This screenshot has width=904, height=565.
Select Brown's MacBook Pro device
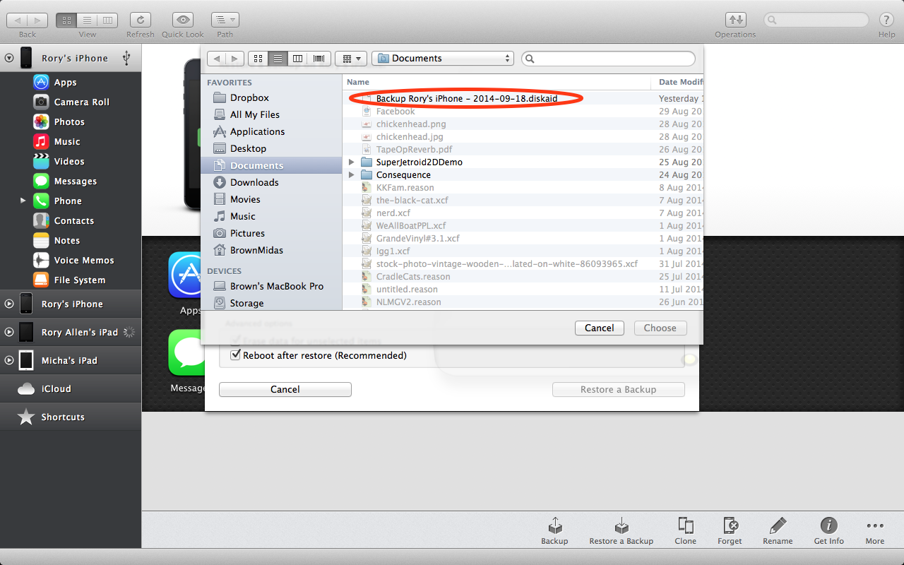[x=268, y=286]
